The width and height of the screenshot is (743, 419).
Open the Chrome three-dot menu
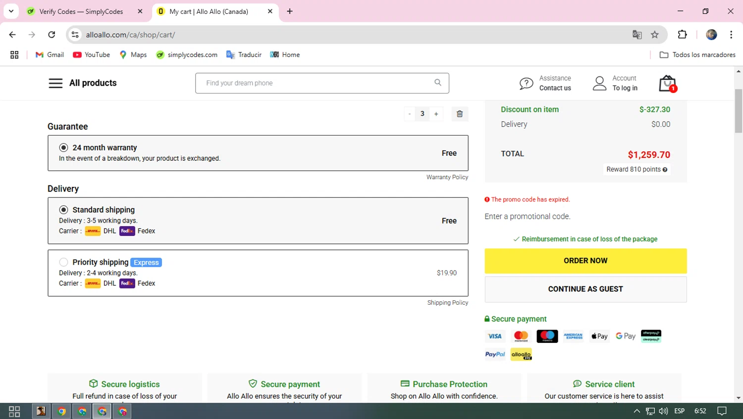pyautogui.click(x=731, y=35)
